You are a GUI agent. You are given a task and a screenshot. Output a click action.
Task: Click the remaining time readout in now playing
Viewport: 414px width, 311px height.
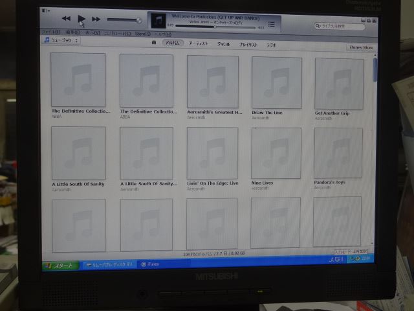[261, 27]
